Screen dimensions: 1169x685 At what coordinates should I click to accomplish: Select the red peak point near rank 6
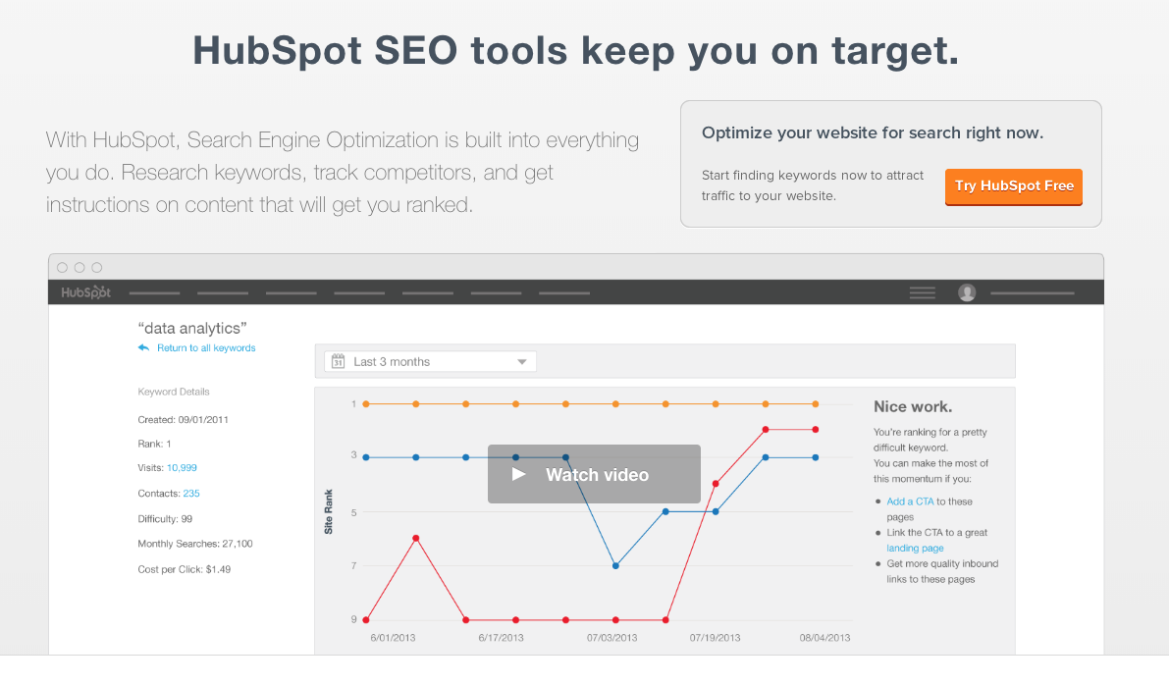(416, 538)
